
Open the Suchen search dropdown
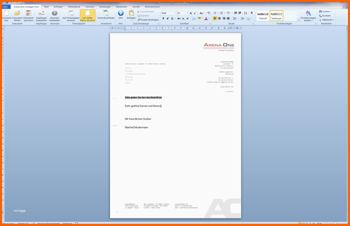(x=331, y=12)
